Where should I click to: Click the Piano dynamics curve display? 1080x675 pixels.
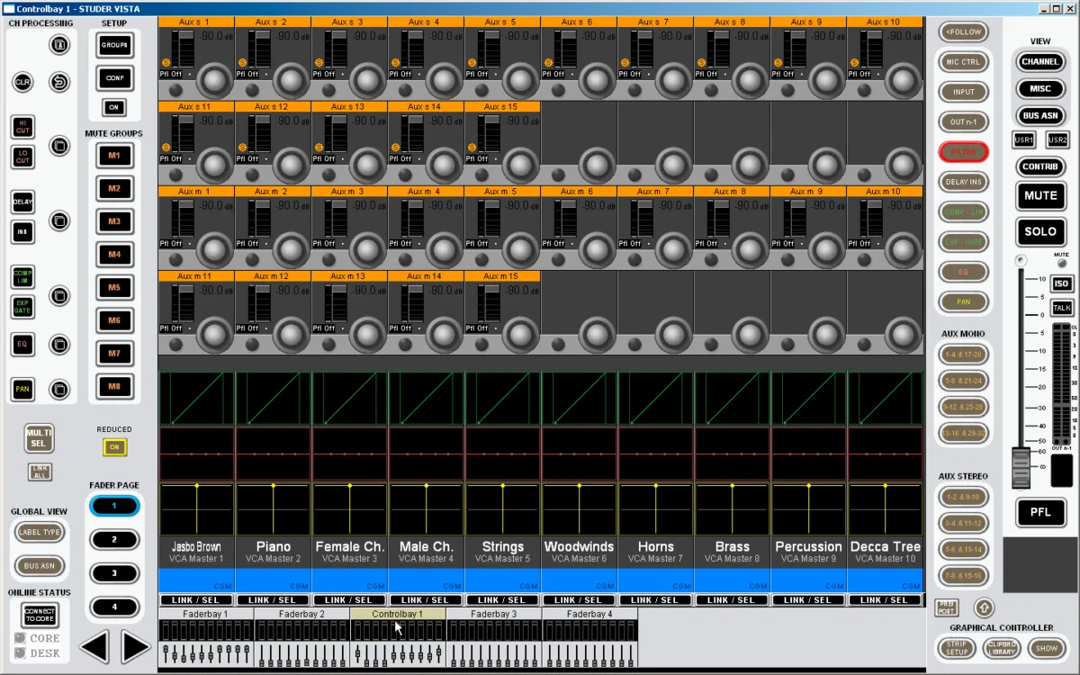point(274,399)
